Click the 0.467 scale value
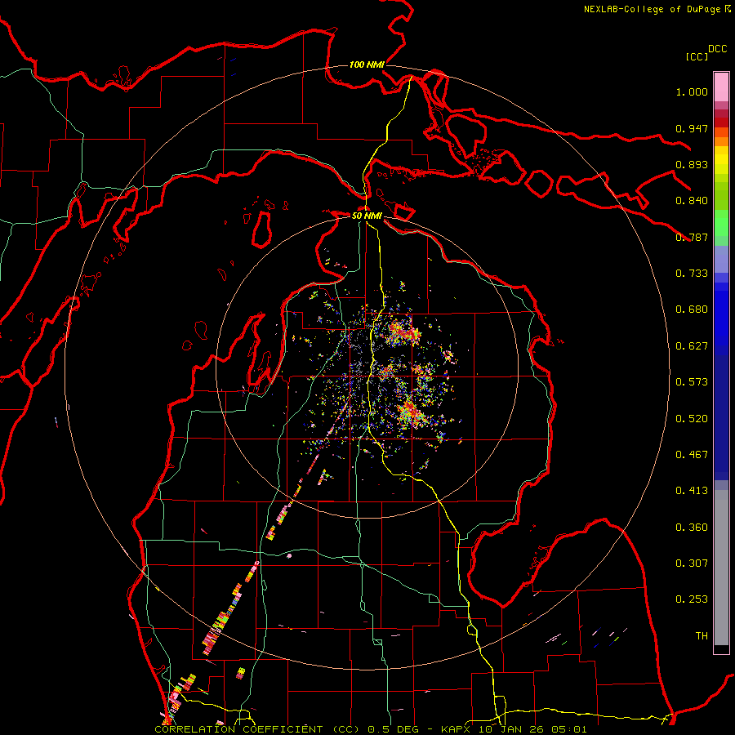The width and height of the screenshot is (735, 735). point(692,455)
